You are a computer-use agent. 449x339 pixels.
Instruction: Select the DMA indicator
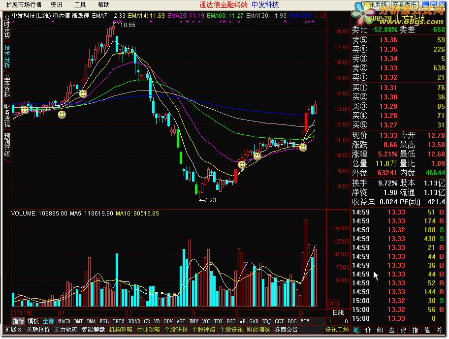click(92, 321)
